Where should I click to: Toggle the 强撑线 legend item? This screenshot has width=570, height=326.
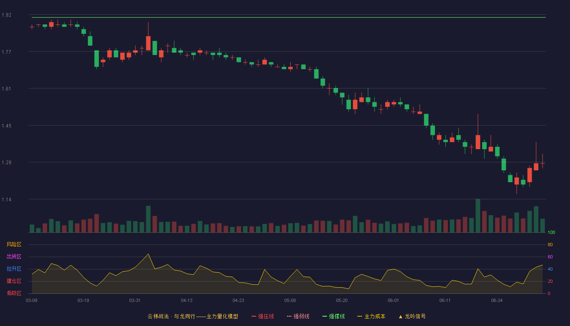tap(333, 316)
